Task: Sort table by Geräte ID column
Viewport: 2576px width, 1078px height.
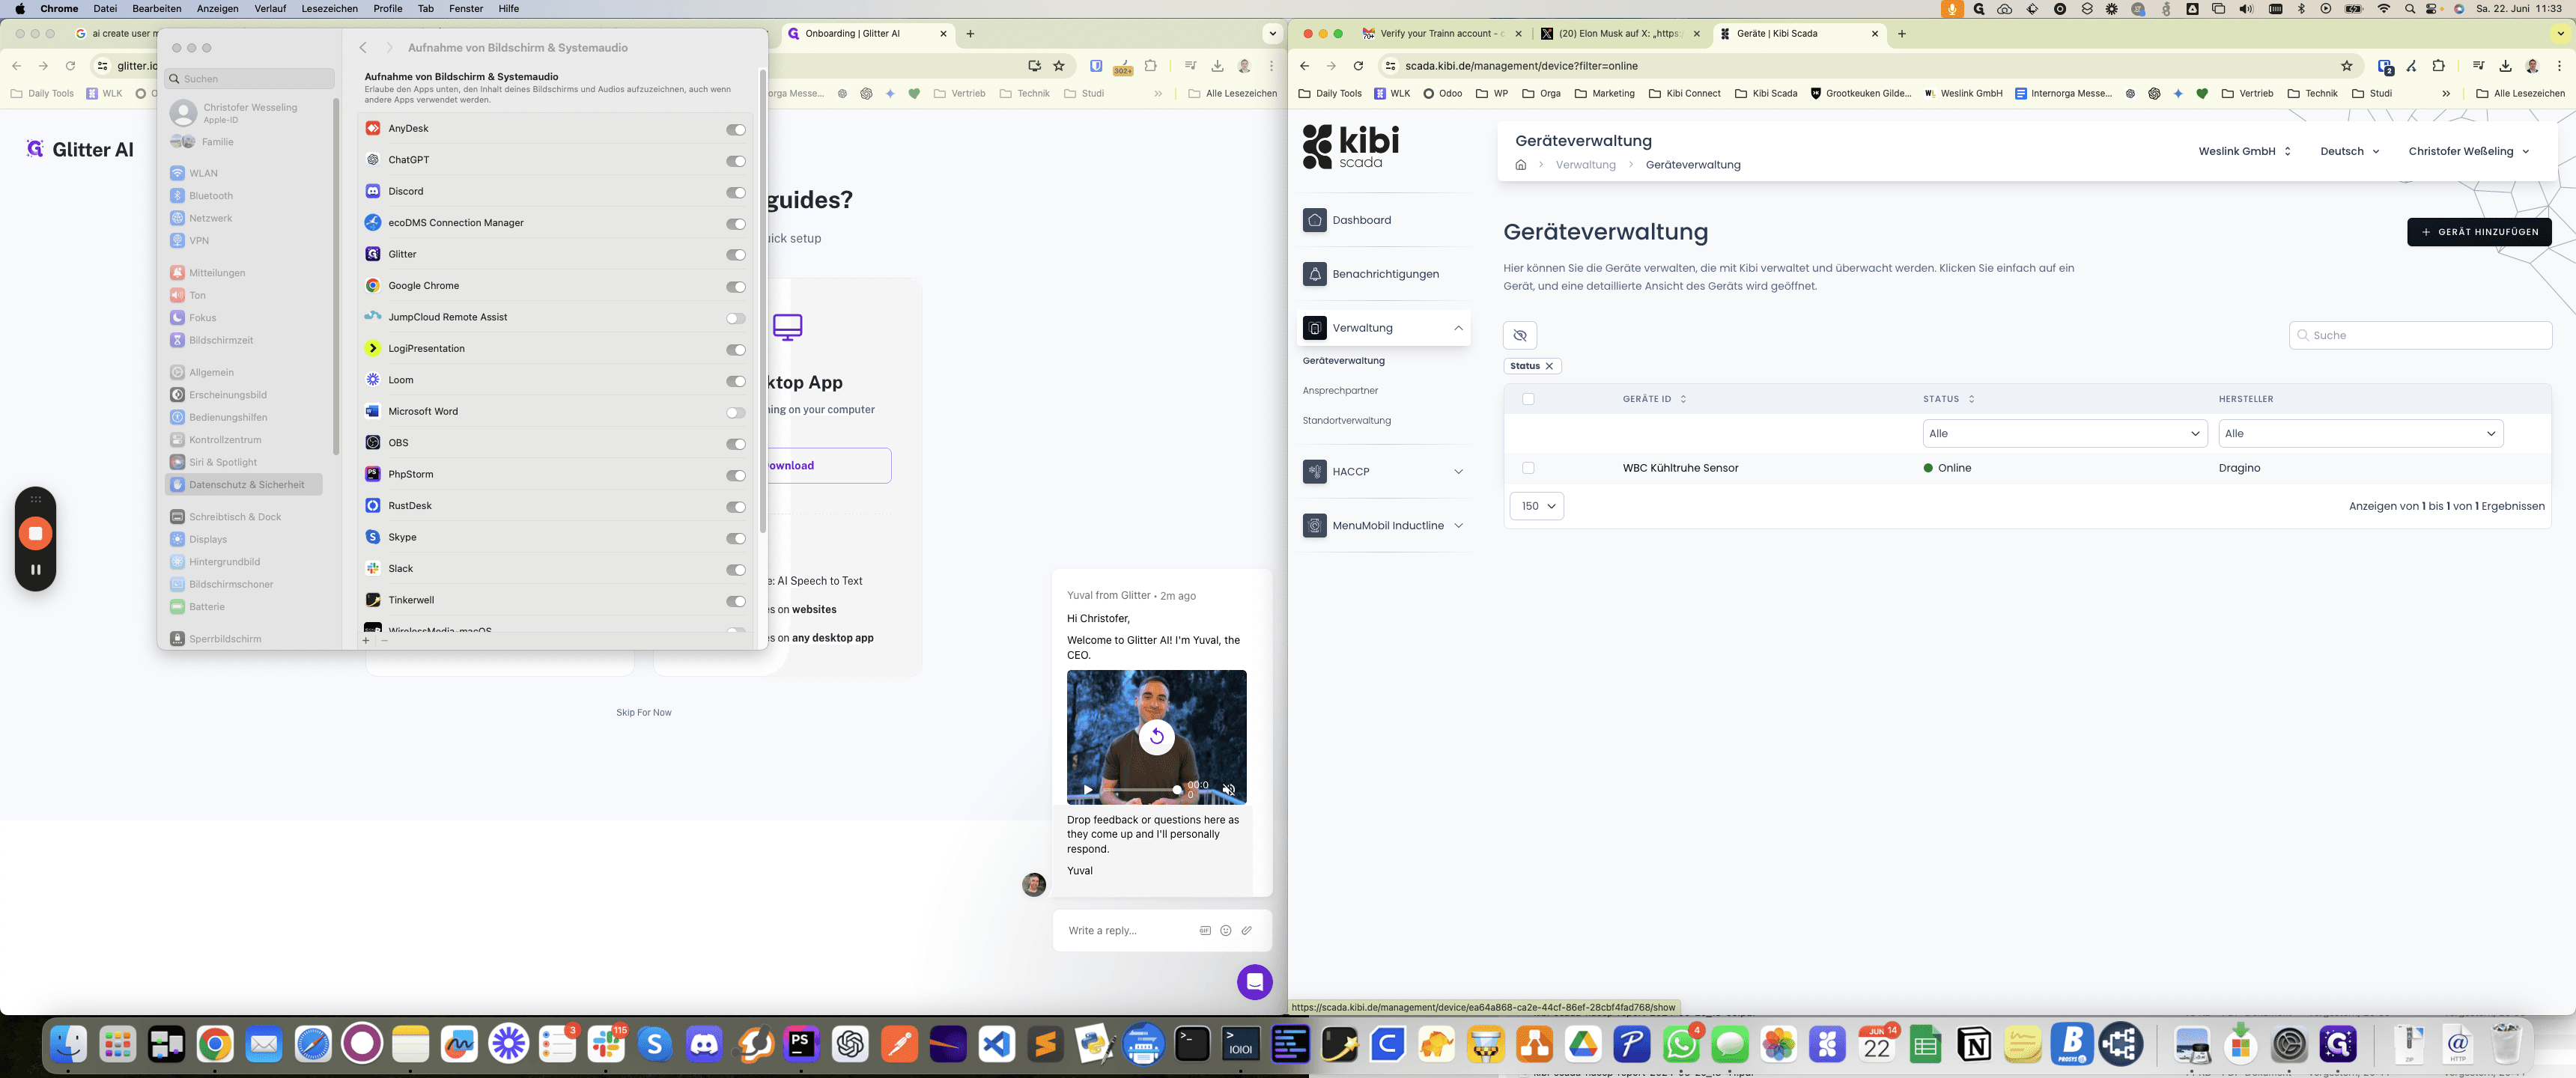Action: (1654, 399)
